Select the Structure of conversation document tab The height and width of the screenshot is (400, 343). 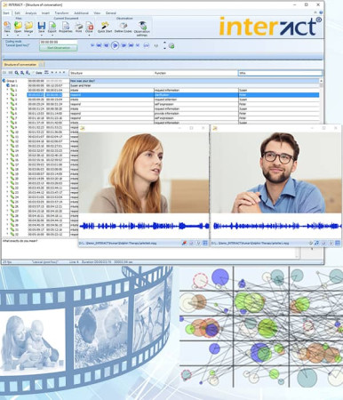tap(20, 64)
